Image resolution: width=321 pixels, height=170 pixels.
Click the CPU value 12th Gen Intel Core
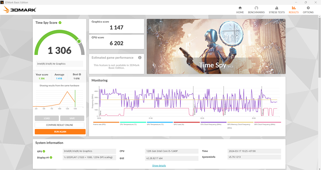pyautogui.click(x=172, y=151)
